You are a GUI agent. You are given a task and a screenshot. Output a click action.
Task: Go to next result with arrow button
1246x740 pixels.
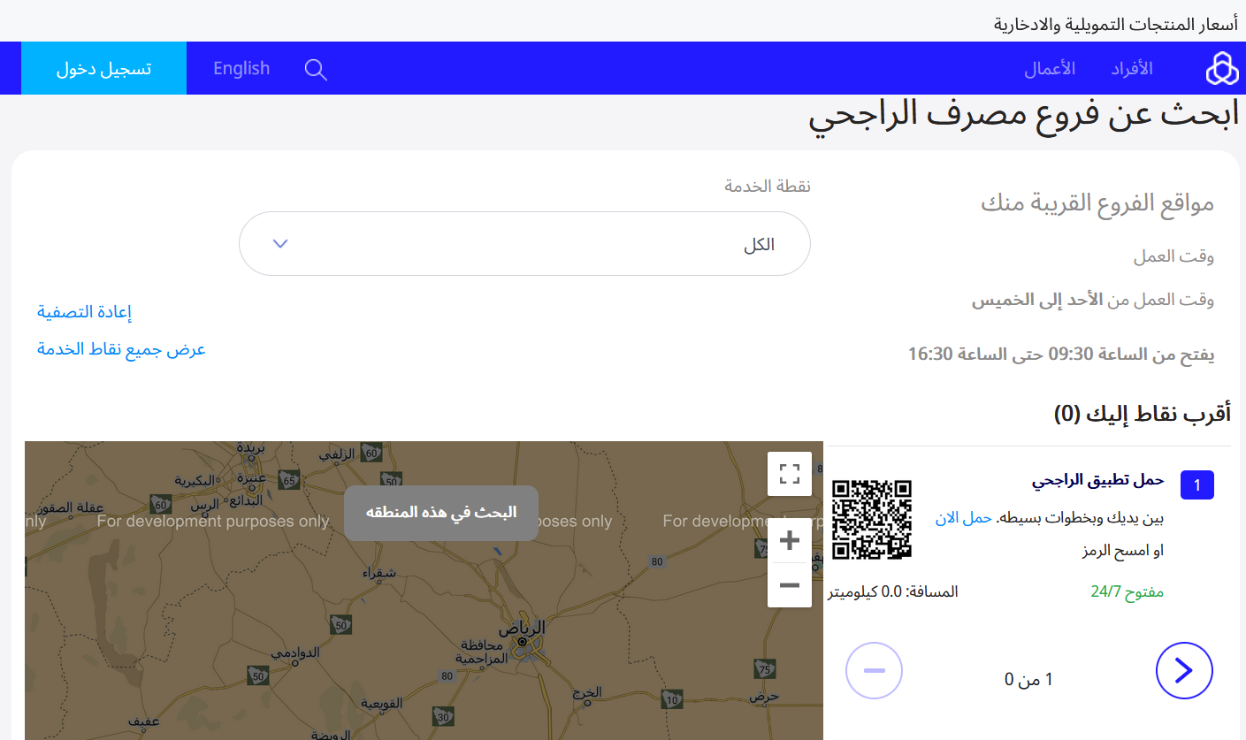1184,670
